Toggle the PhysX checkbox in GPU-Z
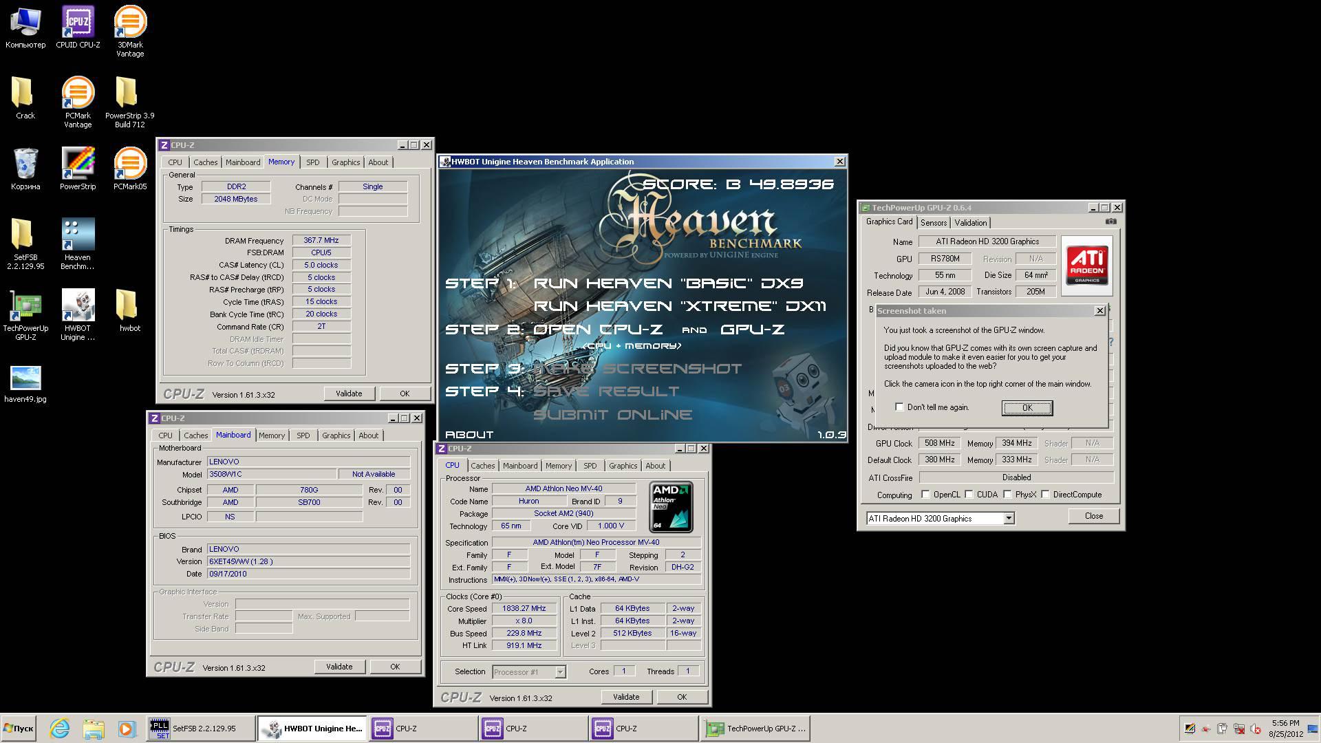The height and width of the screenshot is (743, 1321). (x=1007, y=495)
